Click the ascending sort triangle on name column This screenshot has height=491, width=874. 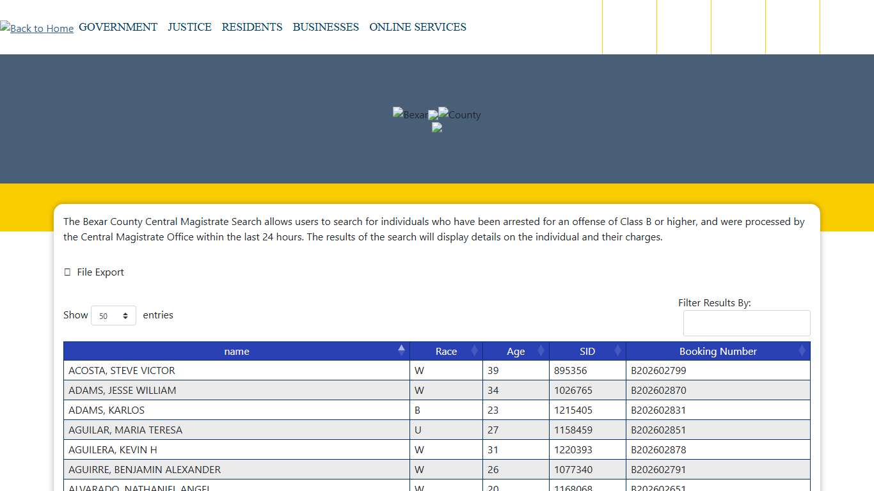(401, 348)
